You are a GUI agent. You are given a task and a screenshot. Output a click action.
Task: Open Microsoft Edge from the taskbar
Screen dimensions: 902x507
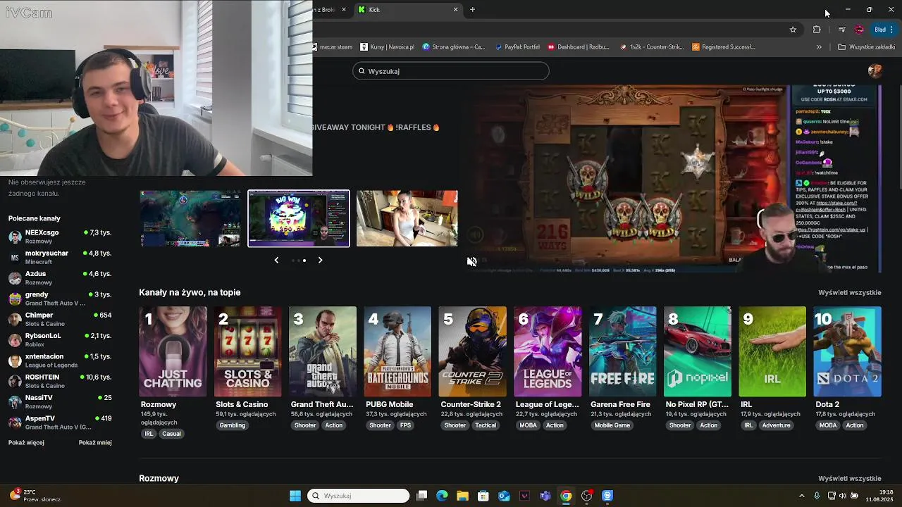[442, 496]
